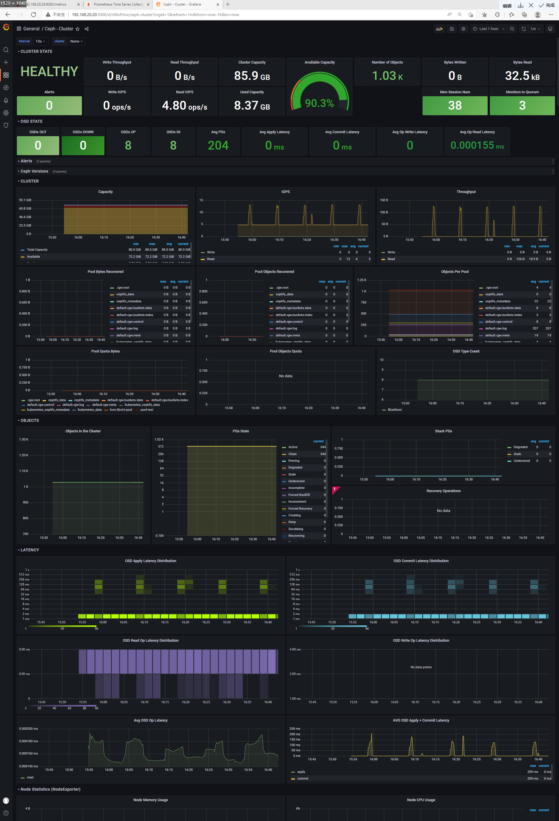Image resolution: width=559 pixels, height=821 pixels.
Task: Go back with the browser back arrow
Action: coord(8,15)
